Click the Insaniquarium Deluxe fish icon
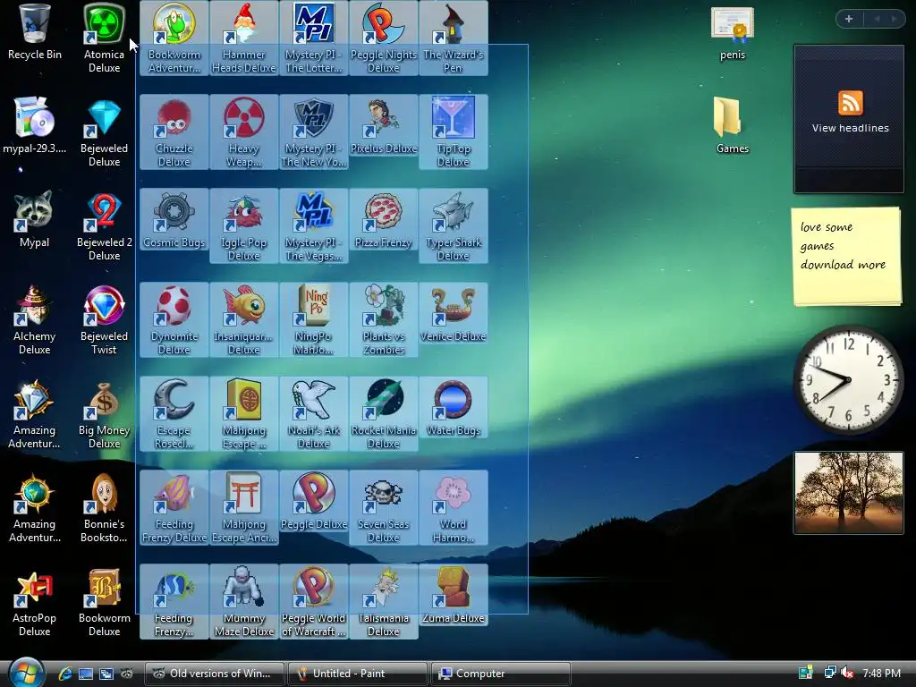The width and height of the screenshot is (916, 687). pos(243,320)
